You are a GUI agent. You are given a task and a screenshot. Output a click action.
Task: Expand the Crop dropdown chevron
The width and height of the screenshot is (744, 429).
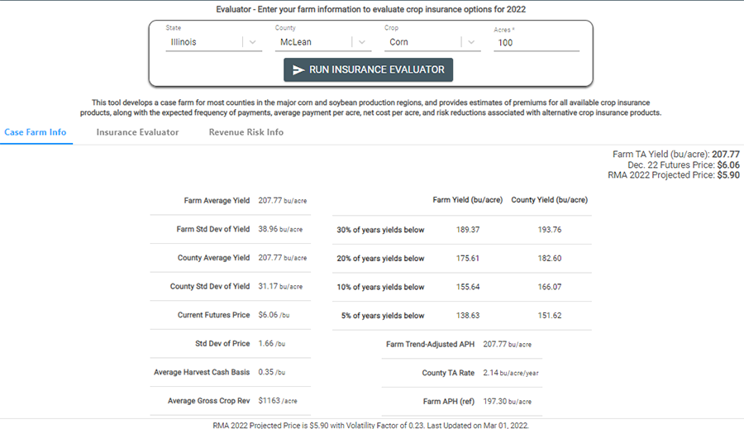(471, 42)
